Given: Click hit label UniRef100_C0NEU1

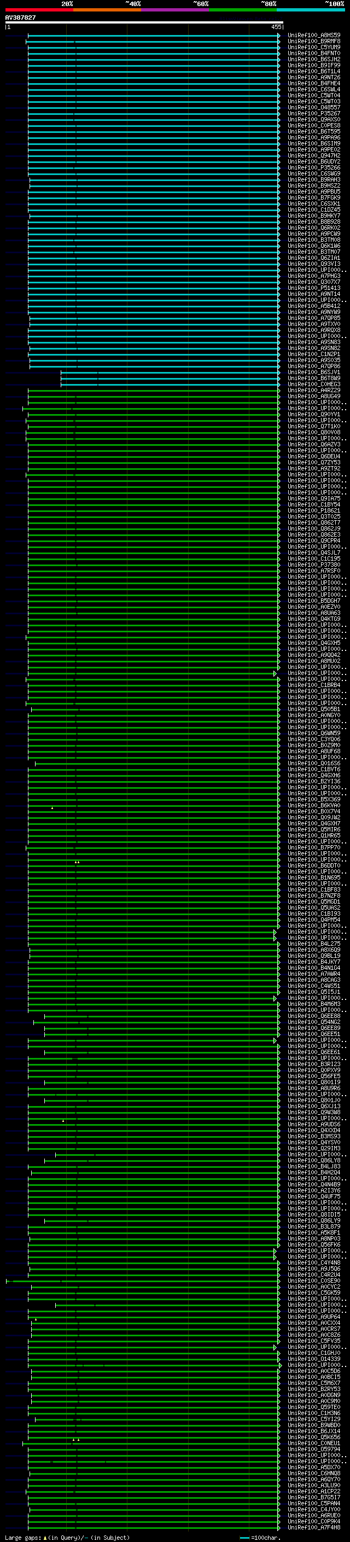Looking at the screenshot, I should tap(314, 1442).
